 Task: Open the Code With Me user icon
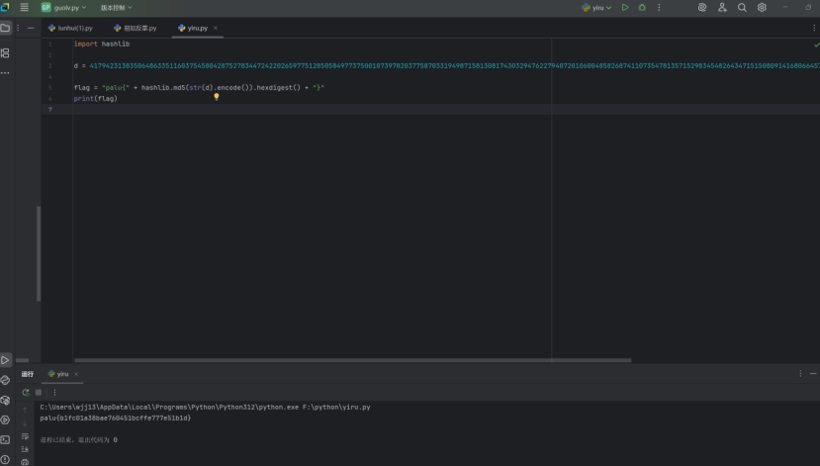coord(722,7)
